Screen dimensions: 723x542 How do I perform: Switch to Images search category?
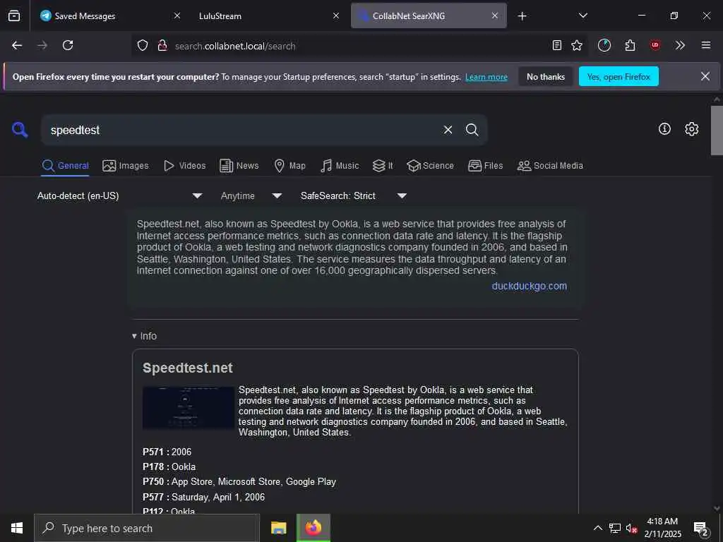coord(126,166)
